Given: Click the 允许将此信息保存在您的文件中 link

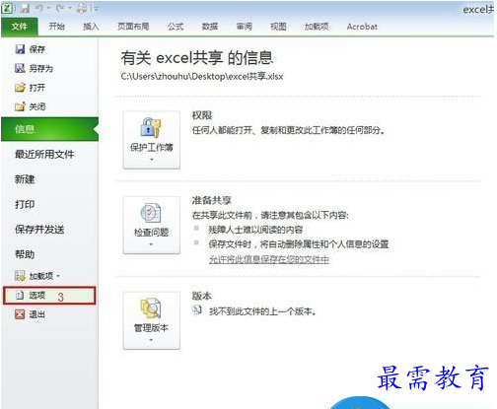Looking at the screenshot, I should (x=269, y=259).
